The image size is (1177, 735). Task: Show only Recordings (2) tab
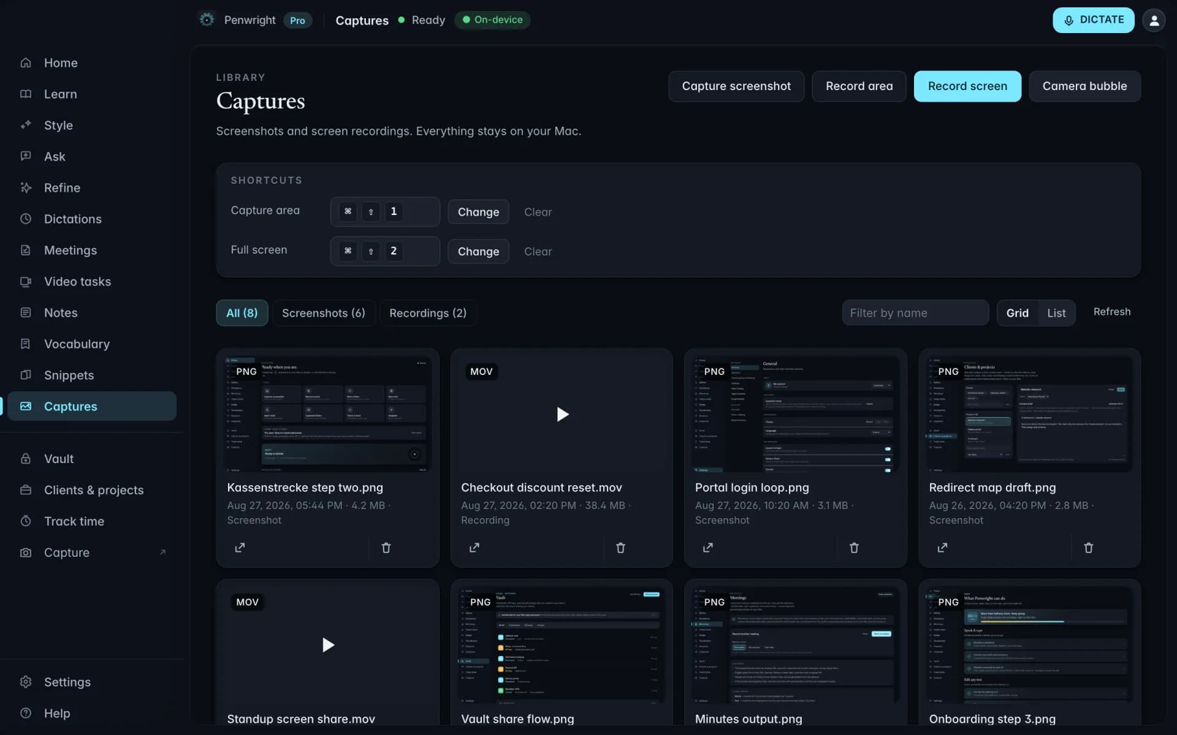pos(428,313)
